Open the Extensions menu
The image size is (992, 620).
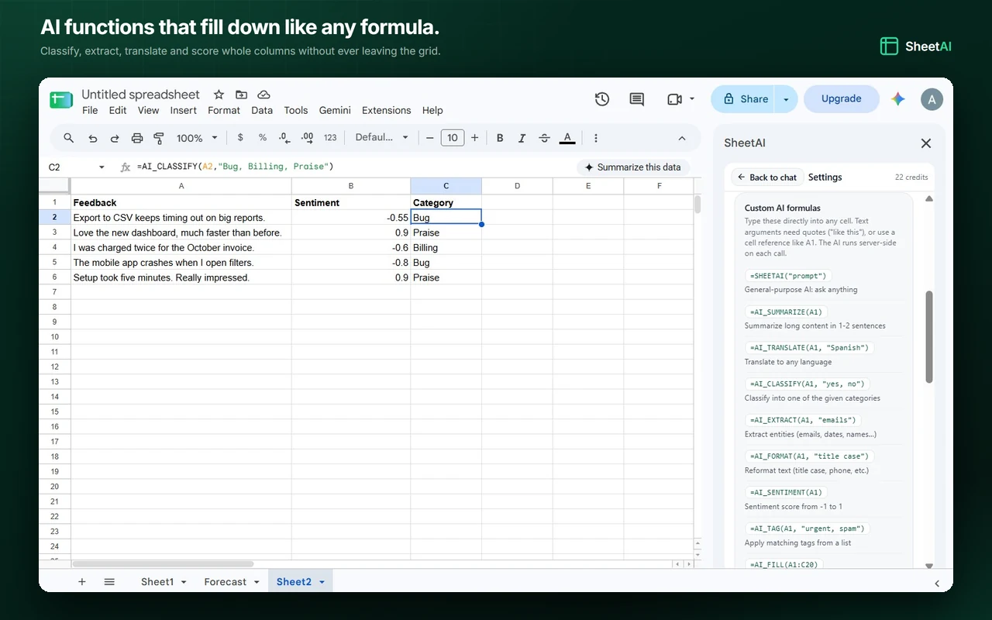click(x=386, y=110)
